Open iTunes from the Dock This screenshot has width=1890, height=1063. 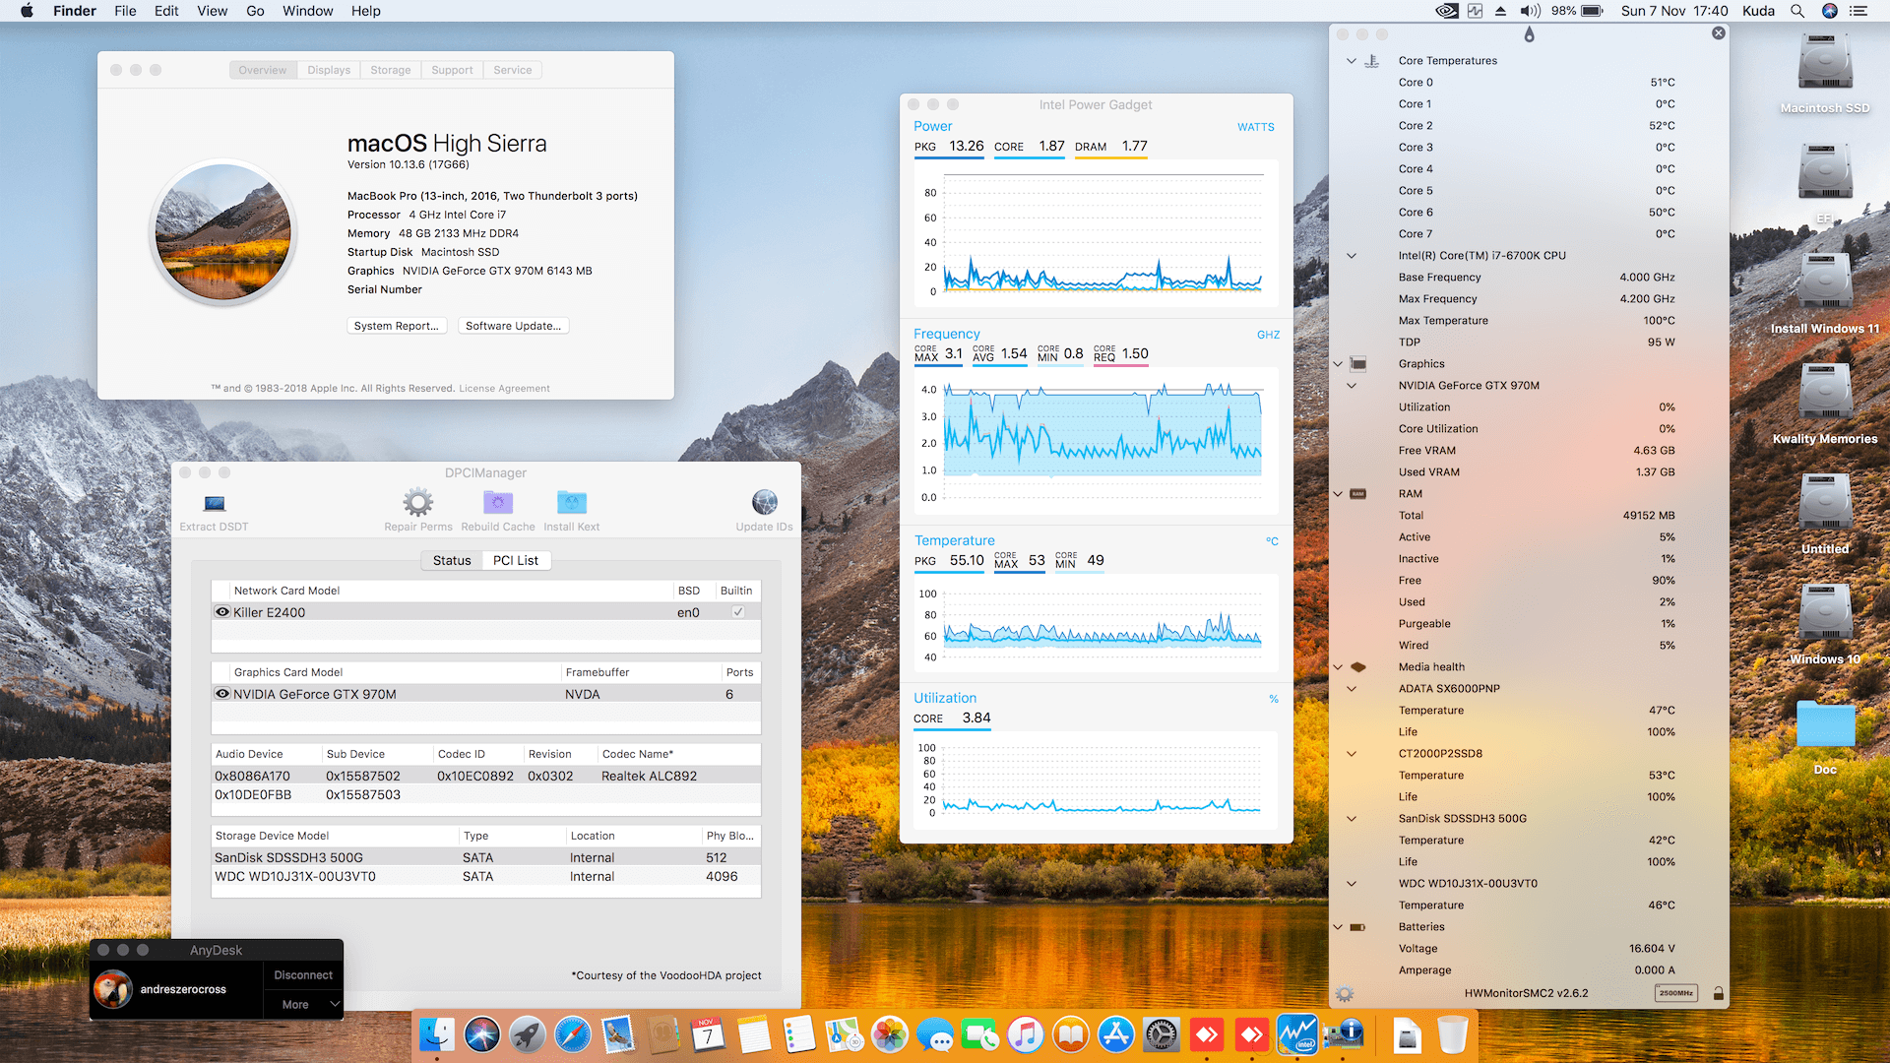pos(1026,1034)
